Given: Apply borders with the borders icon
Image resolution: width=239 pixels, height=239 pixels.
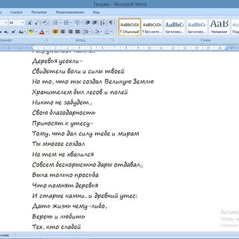Looking at the screenshot, I should (107, 32).
